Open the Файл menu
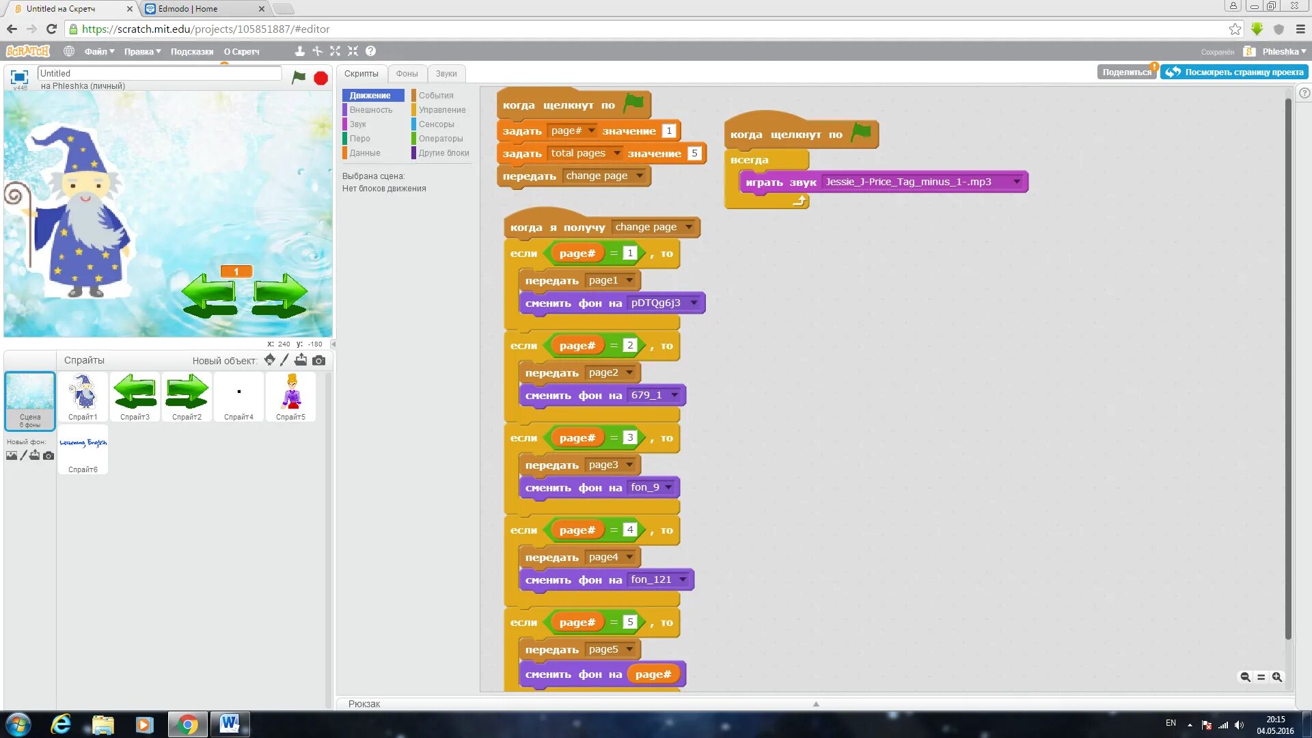This screenshot has height=738, width=1312. click(99, 51)
